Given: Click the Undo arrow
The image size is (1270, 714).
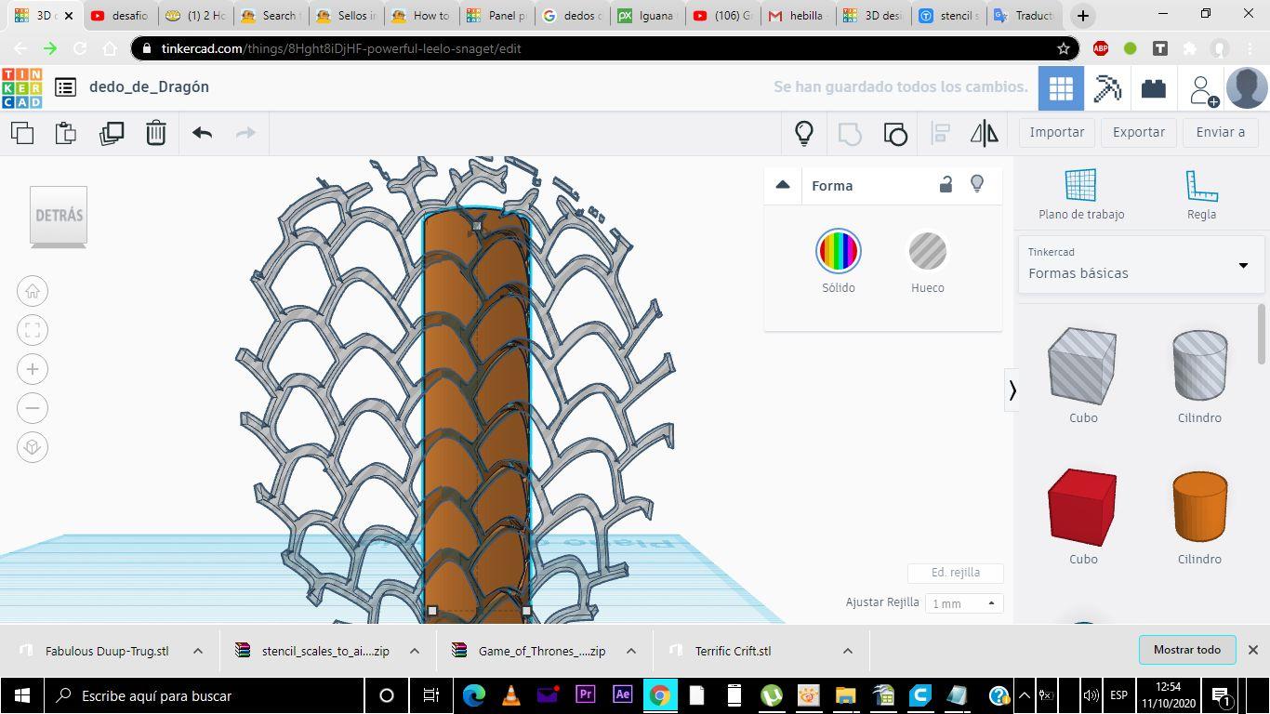Looking at the screenshot, I should [x=202, y=133].
